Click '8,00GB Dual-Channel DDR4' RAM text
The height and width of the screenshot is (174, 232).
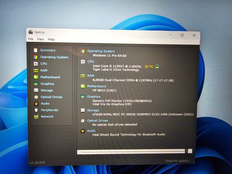click(x=133, y=80)
